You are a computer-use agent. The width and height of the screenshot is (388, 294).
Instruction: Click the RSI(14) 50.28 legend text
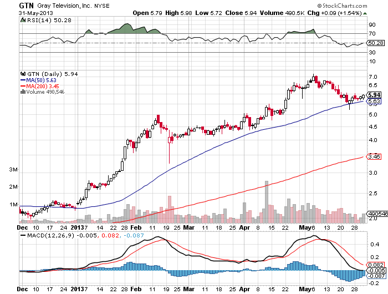click(49, 20)
